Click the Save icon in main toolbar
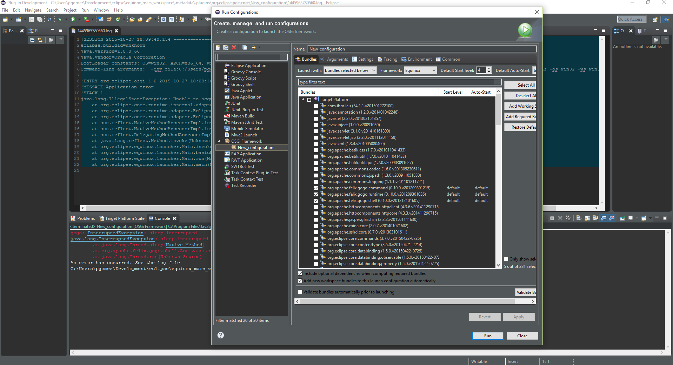The width and height of the screenshot is (673, 365). (32, 19)
